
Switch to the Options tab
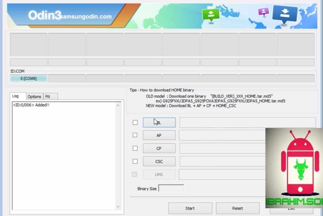tap(34, 97)
